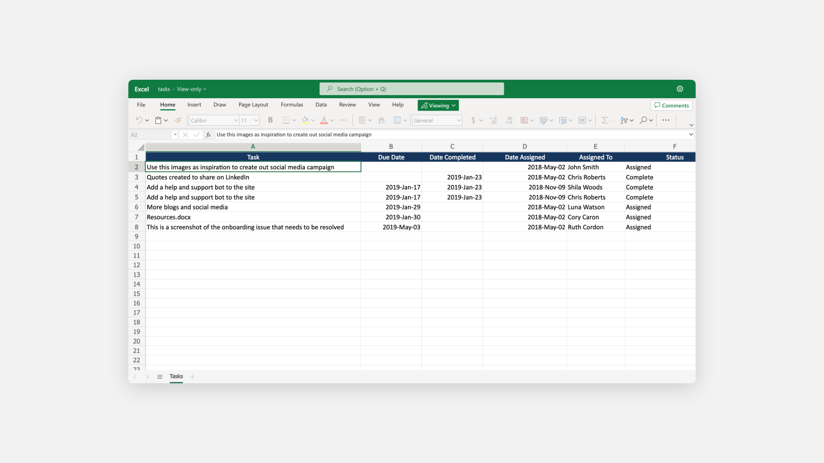
Task: Expand the font size 11 dropdown
Action: pyautogui.click(x=256, y=120)
